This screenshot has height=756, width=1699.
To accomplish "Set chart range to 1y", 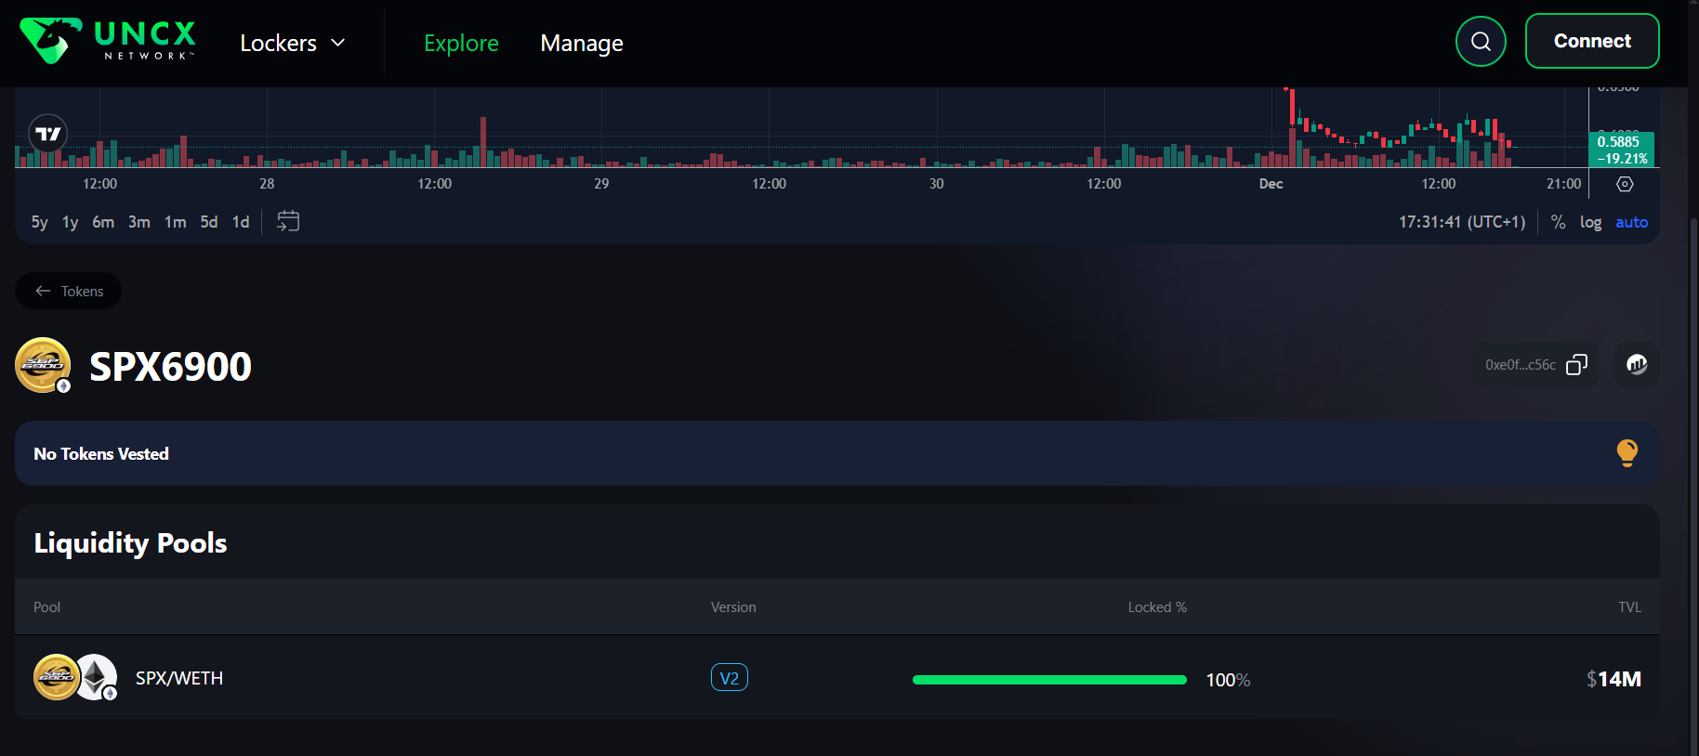I will point(70,222).
